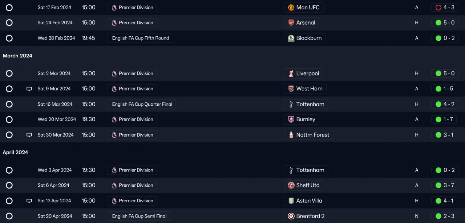This screenshot has height=223, width=465.
Task: Open the English FA Cup Semi Final link
Action: 139,216
